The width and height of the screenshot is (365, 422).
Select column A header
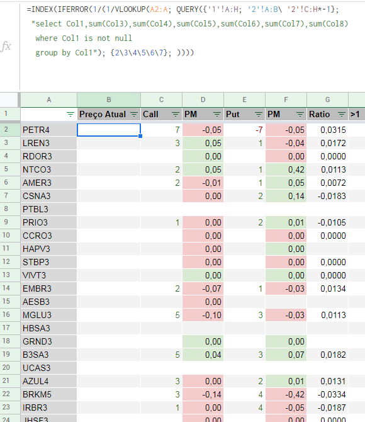click(x=48, y=100)
